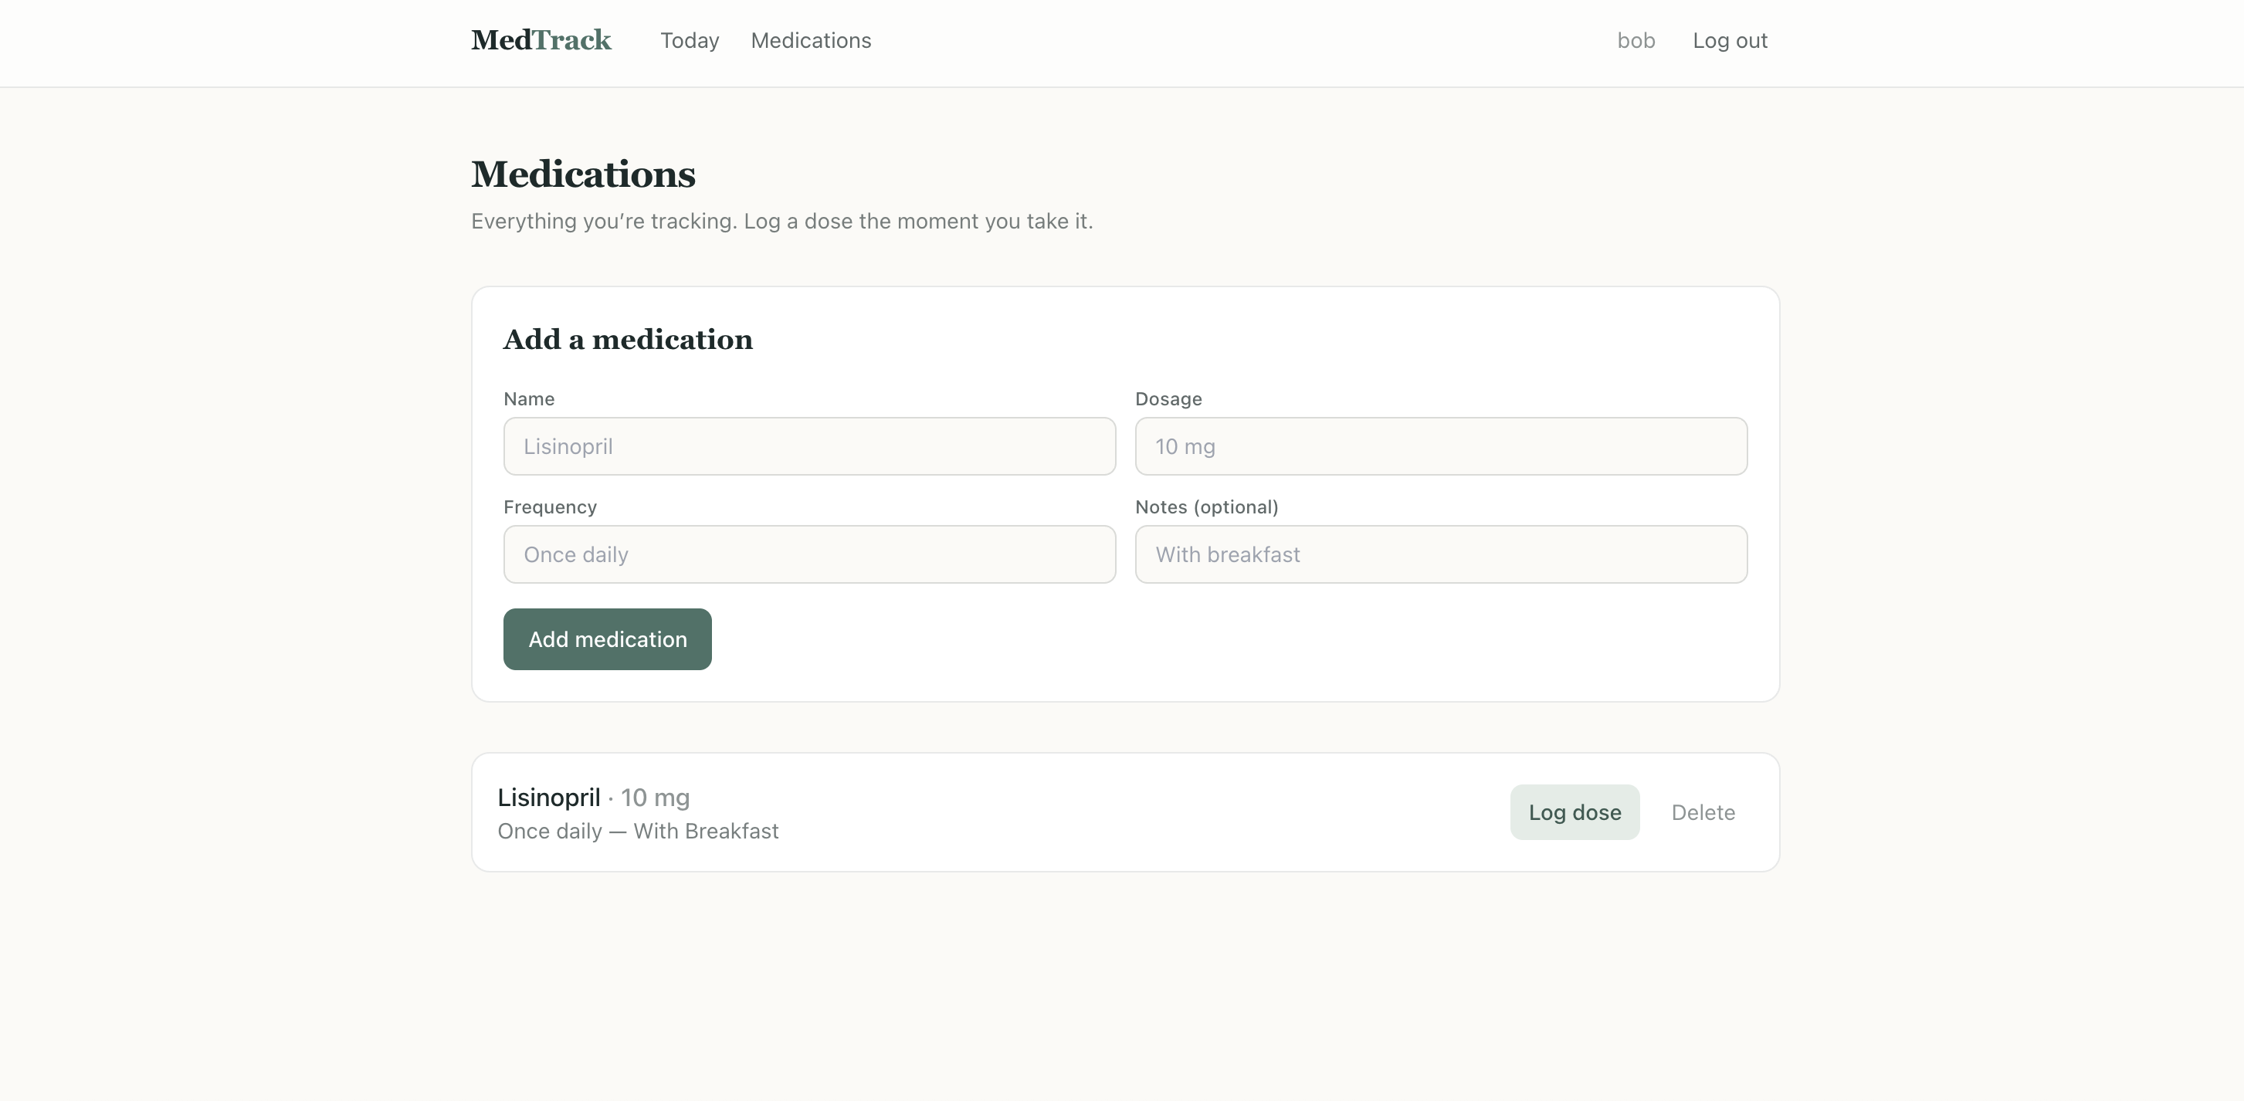Open the Medications nav link
2244x1101 pixels.
810,41
